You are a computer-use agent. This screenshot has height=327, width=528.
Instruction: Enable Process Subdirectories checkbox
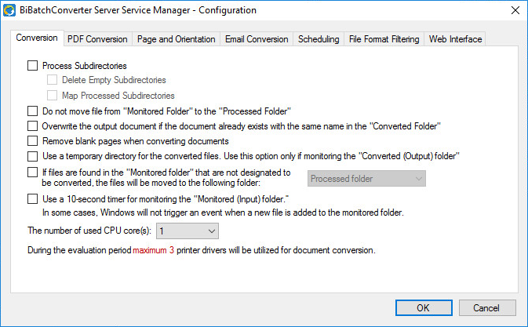(x=32, y=66)
